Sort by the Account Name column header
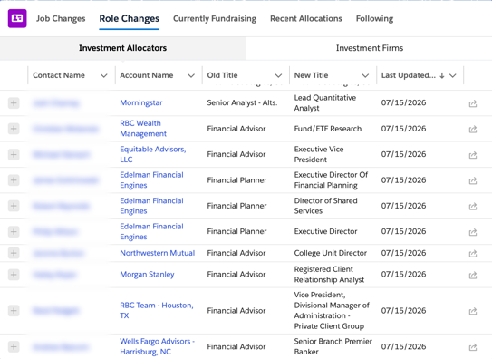 click(x=147, y=75)
